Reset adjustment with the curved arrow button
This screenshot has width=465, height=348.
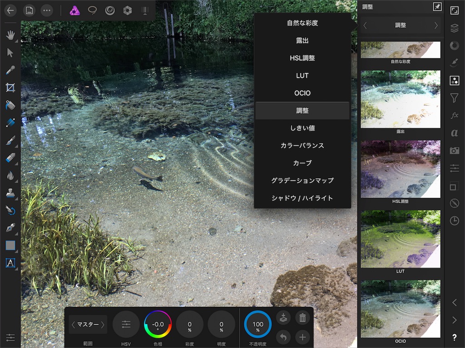pos(283,337)
